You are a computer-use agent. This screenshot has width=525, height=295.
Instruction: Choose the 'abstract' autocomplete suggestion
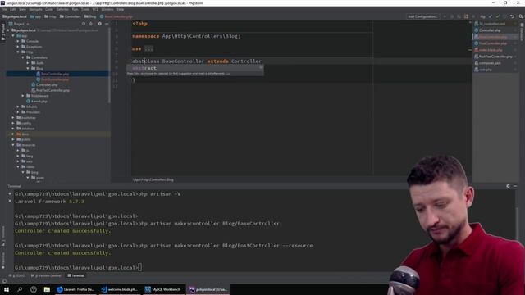tap(195, 68)
